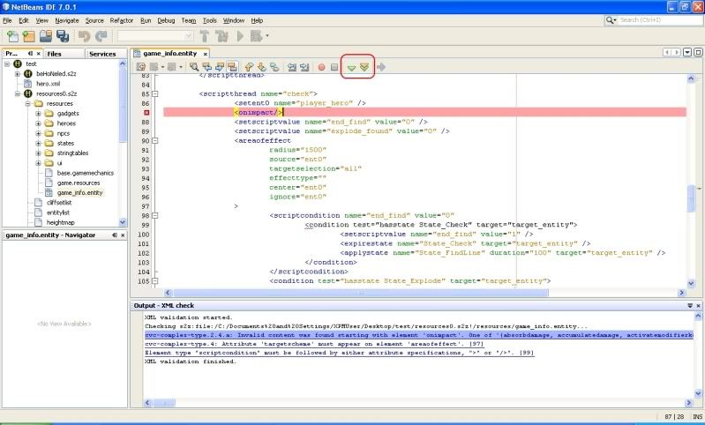Image resolution: width=705 pixels, height=425 pixels.
Task: Click the Find Selection magnifier icon
Action: click(193, 67)
